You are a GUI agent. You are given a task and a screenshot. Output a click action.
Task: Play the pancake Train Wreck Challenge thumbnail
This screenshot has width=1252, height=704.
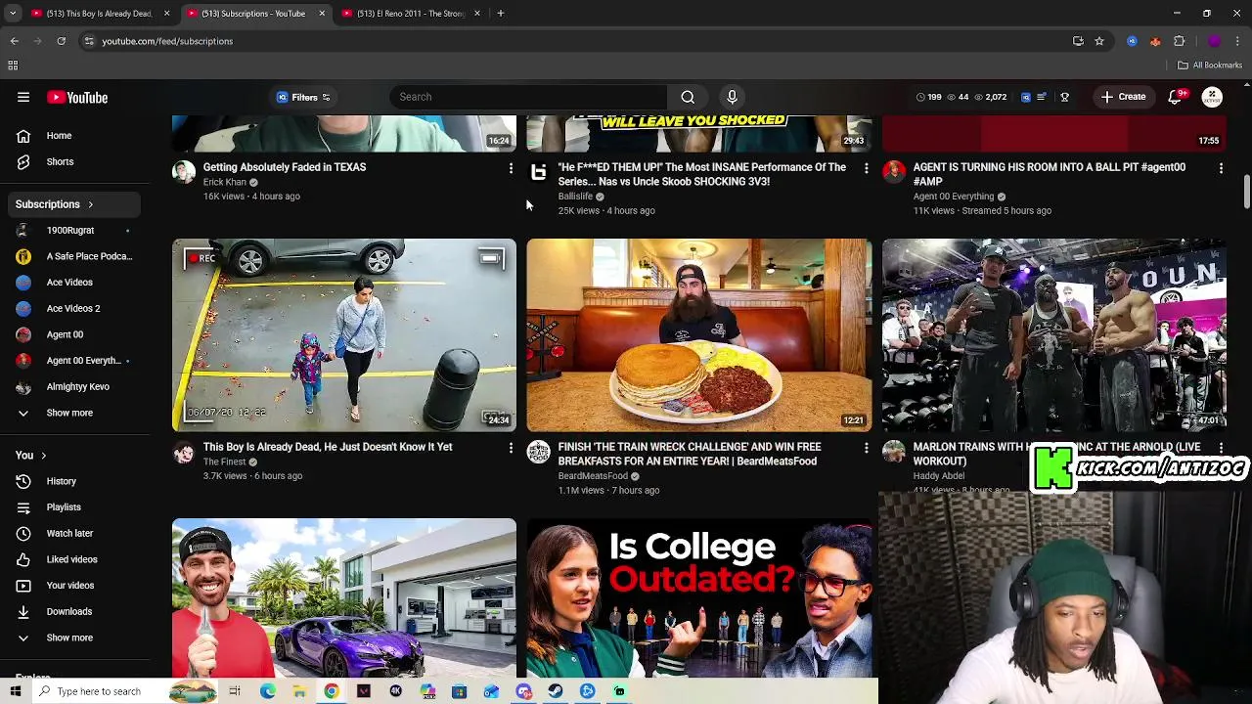point(699,335)
